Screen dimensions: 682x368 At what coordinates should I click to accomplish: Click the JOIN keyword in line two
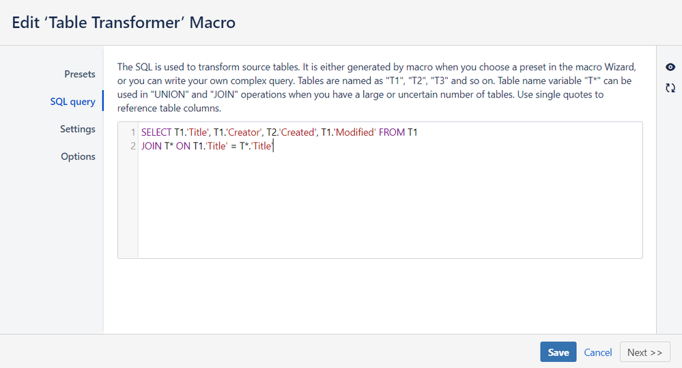tap(152, 146)
